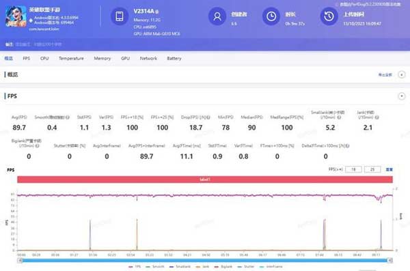Click the device name V2314A
The height and width of the screenshot is (271, 410).
(x=143, y=11)
